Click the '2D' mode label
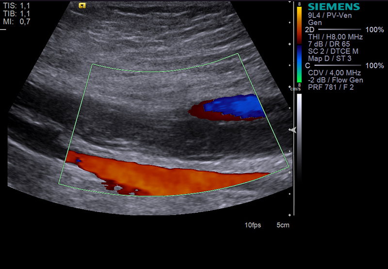 (309, 30)
